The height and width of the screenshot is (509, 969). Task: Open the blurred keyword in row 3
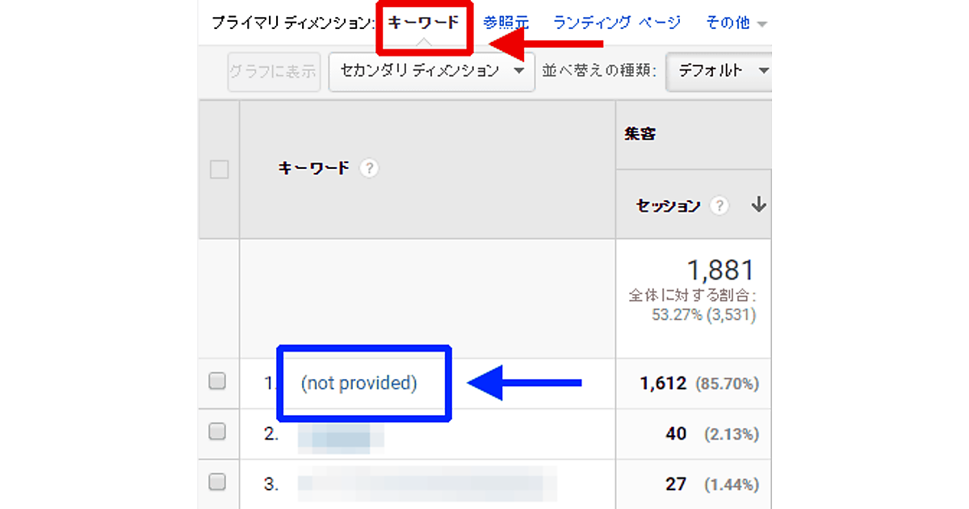coord(427,484)
